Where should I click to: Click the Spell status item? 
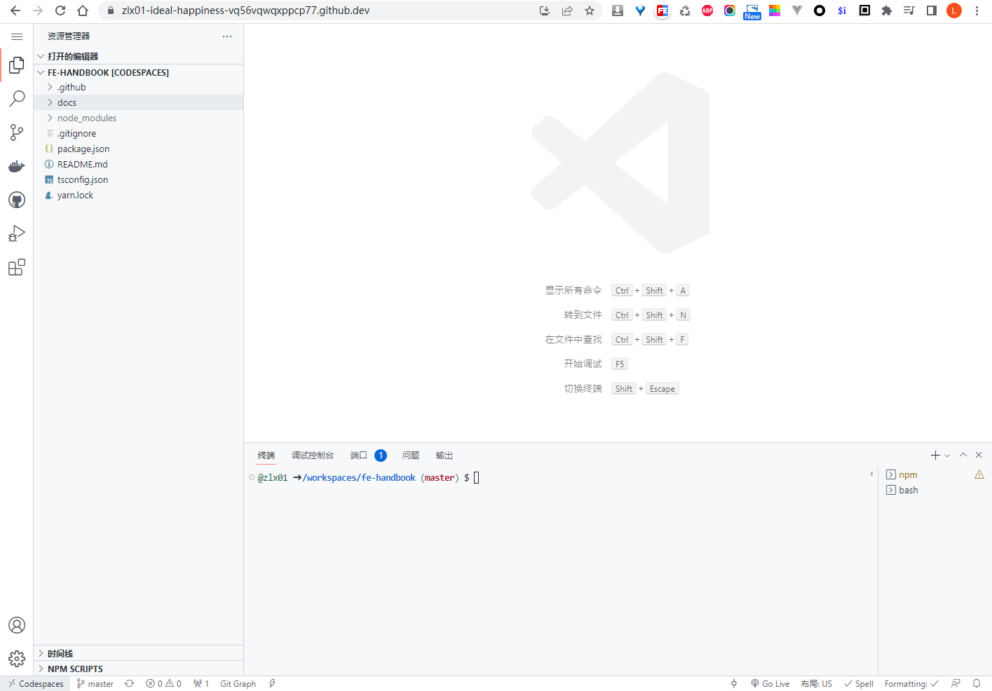859,684
